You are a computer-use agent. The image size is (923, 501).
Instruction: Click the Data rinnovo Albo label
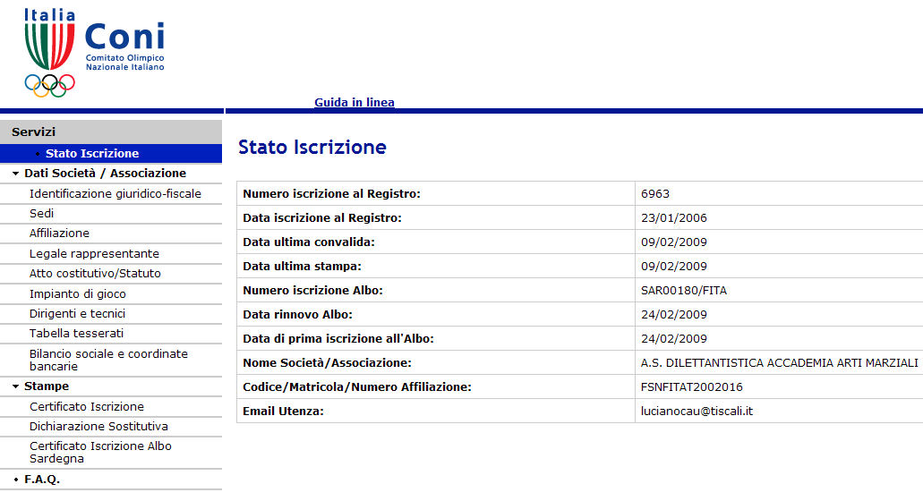click(297, 315)
